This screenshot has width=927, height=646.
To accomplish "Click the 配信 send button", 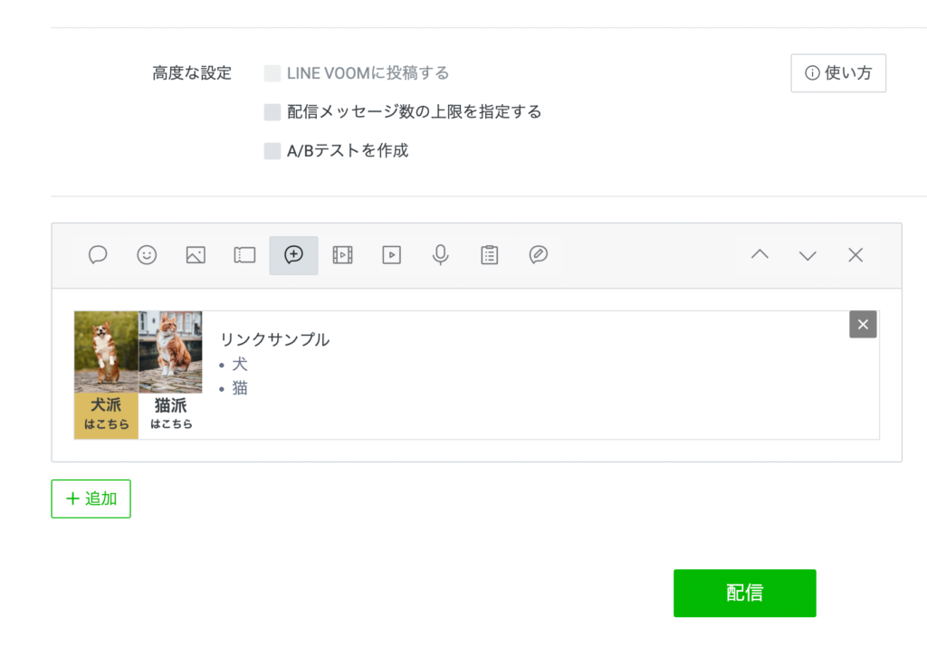I will 744,593.
